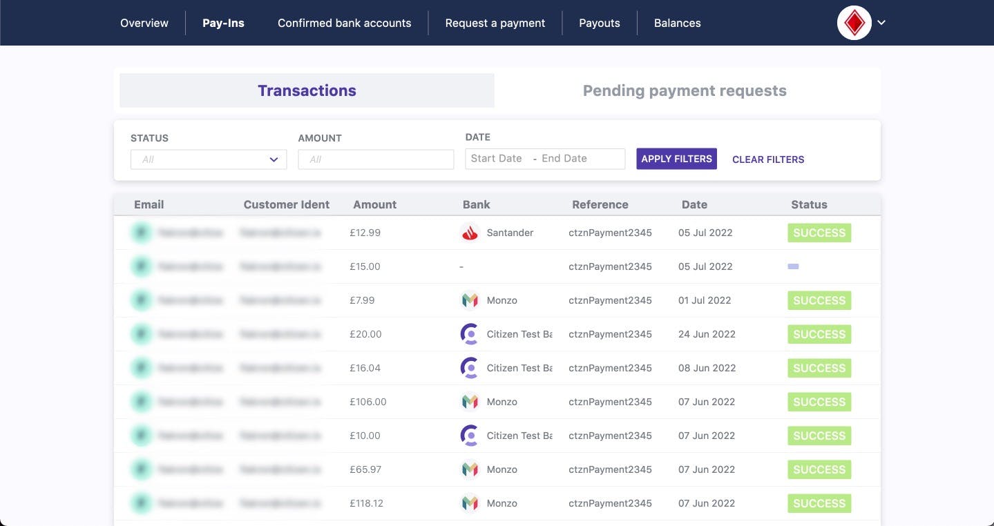Switch to the Transactions tab
The width and height of the screenshot is (994, 526).
tap(307, 90)
